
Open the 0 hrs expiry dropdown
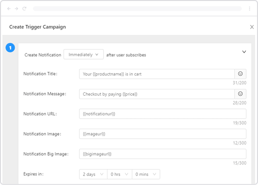point(119,174)
